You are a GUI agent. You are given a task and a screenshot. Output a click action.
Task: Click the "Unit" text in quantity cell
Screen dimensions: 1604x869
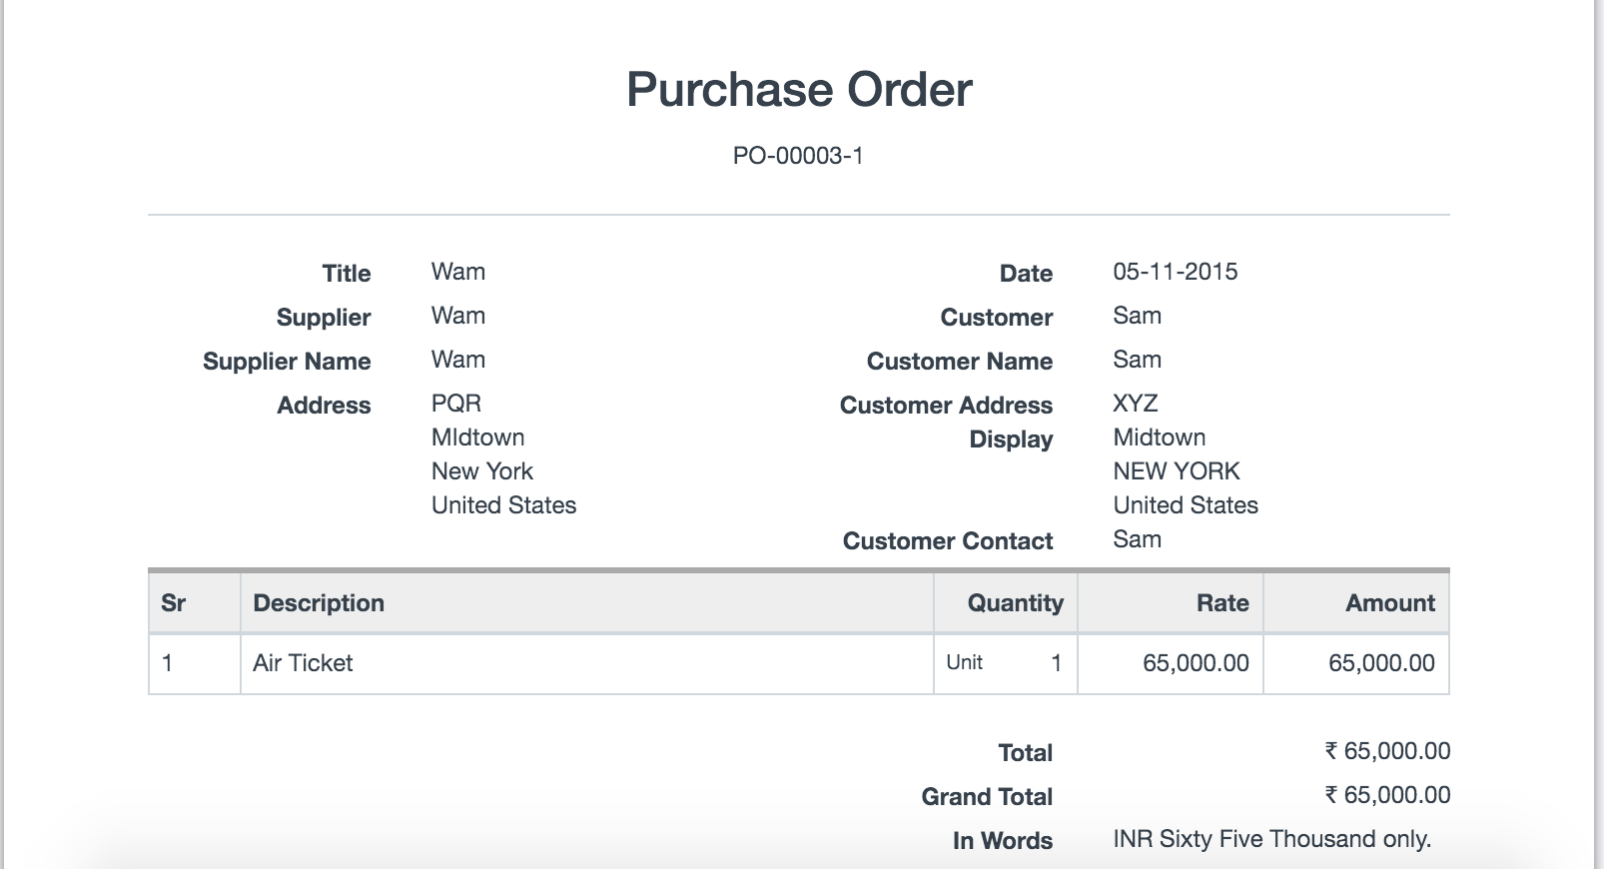pyautogui.click(x=964, y=663)
